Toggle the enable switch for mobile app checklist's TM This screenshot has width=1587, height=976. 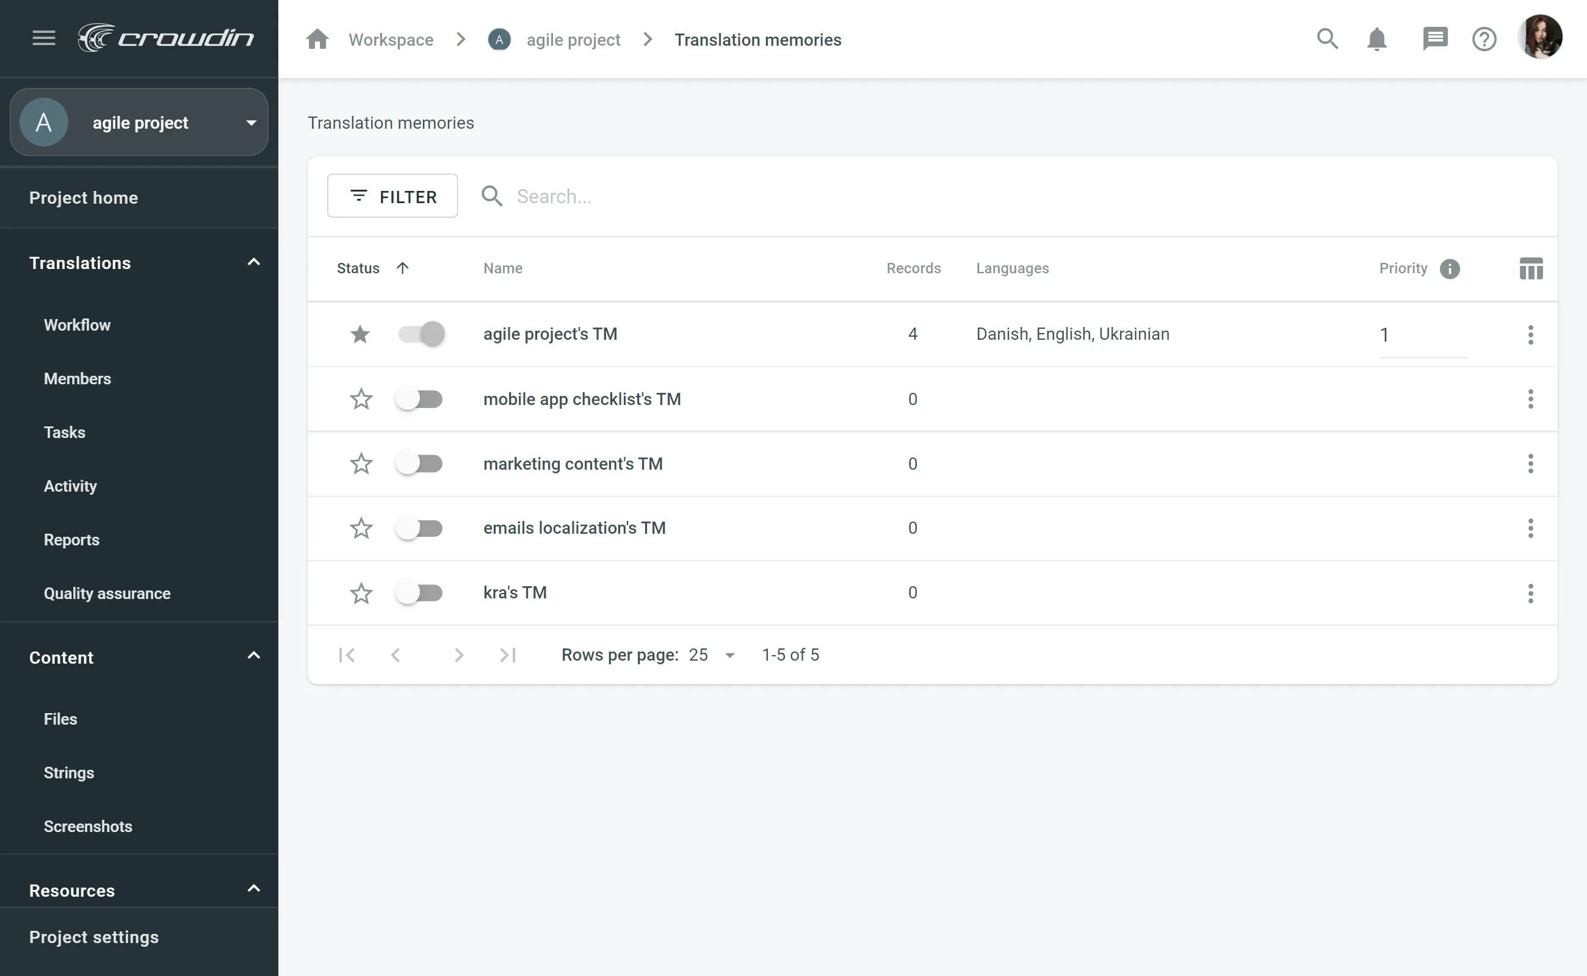(x=419, y=398)
